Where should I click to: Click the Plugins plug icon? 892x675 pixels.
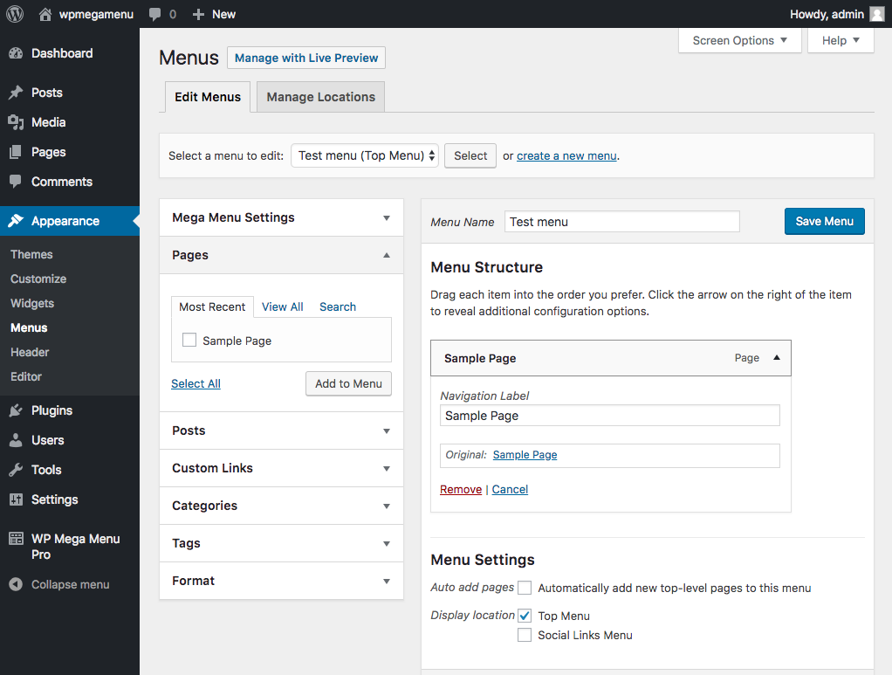16,410
